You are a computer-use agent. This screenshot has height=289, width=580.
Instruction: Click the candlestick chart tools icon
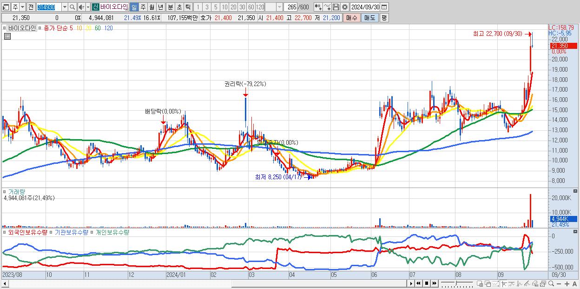[318, 7]
